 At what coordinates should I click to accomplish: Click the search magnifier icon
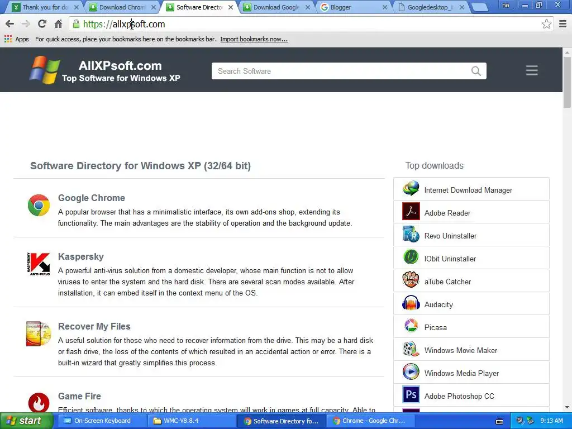click(x=476, y=71)
